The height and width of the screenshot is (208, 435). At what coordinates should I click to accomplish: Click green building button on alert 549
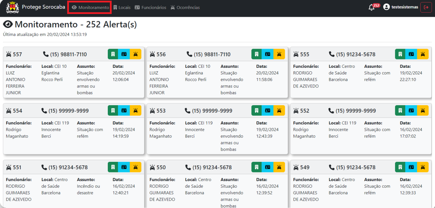(400, 167)
